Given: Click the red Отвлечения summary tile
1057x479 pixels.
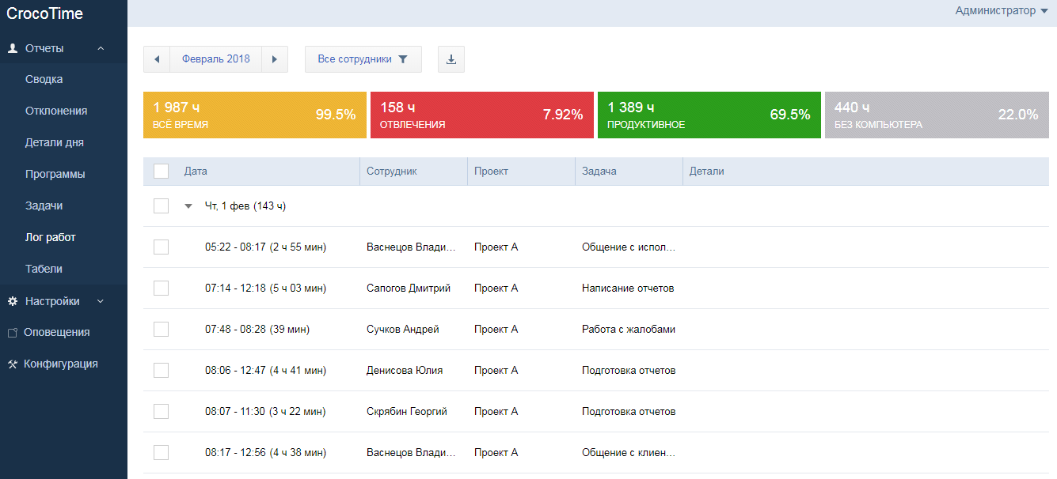Looking at the screenshot, I should [x=481, y=115].
